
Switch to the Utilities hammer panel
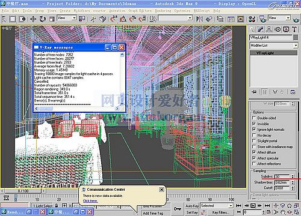tap(294, 29)
